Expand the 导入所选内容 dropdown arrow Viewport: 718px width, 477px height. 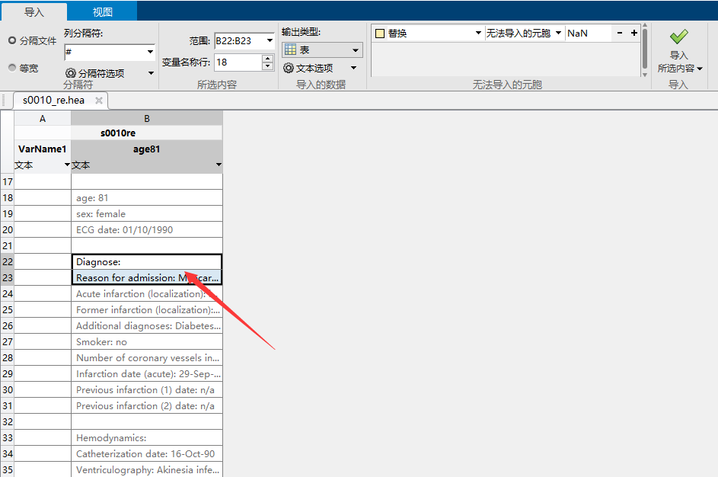700,69
